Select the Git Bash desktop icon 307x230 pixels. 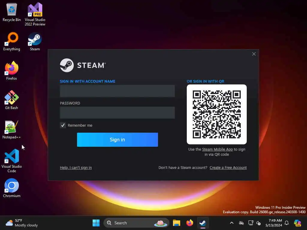[12, 100]
